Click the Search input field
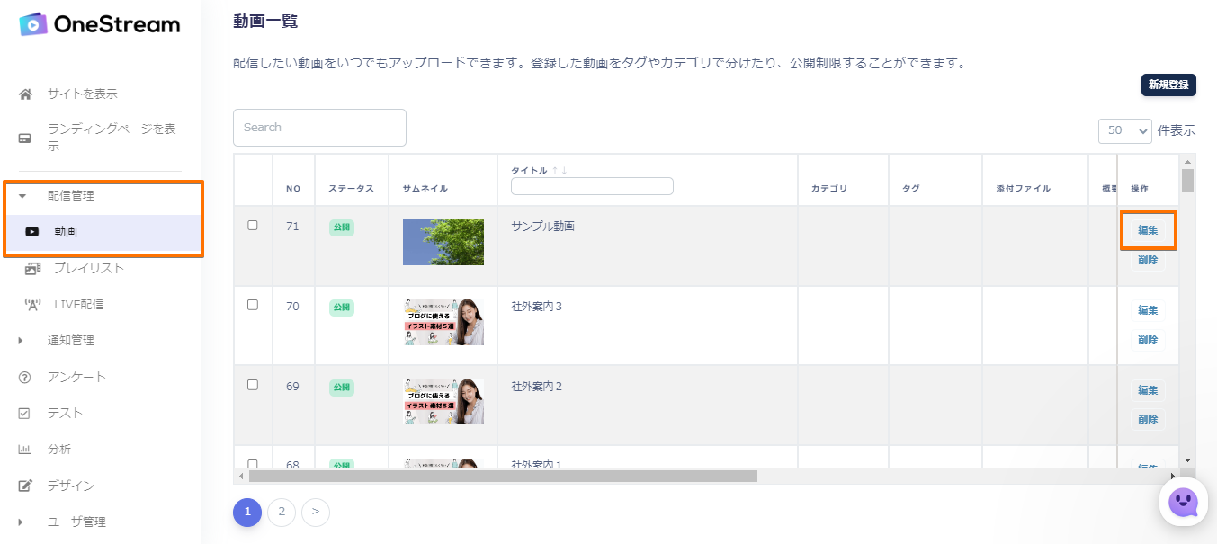Screen dimensions: 1217x544 (319, 128)
